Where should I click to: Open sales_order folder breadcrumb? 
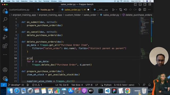(90, 15)
